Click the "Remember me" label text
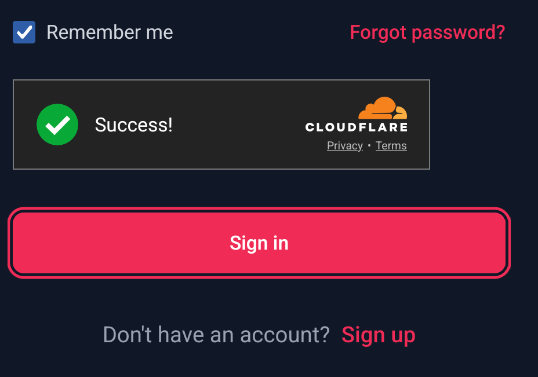Image resolution: width=538 pixels, height=377 pixels. pos(110,32)
